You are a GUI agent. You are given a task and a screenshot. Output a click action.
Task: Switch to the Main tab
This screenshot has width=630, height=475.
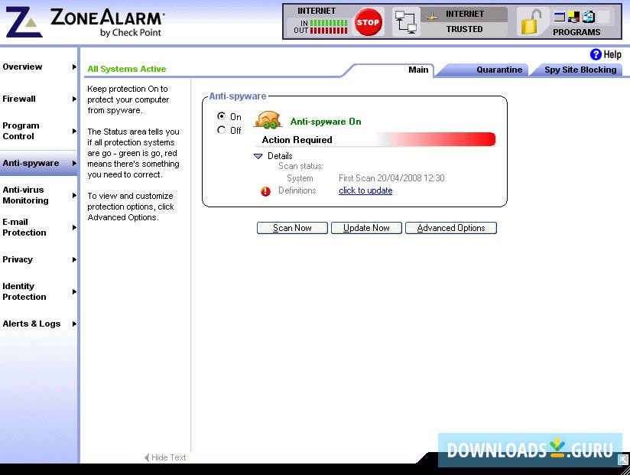[x=418, y=70]
